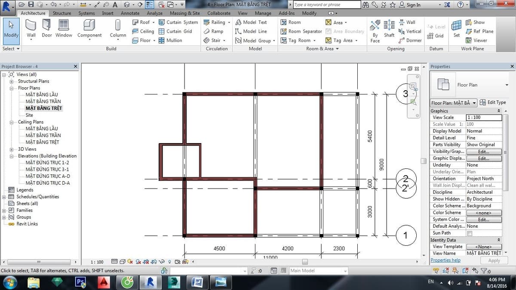Select the Curtain Grid tool

175,31
